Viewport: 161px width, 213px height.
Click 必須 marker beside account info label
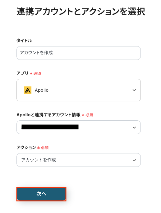89,115
